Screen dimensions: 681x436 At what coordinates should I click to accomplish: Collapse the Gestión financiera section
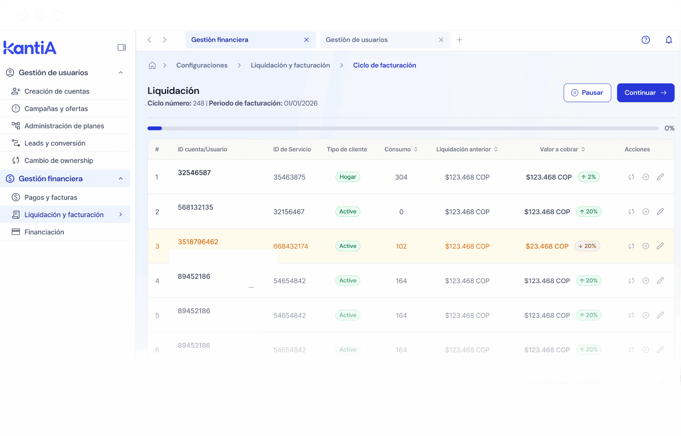[121, 179]
